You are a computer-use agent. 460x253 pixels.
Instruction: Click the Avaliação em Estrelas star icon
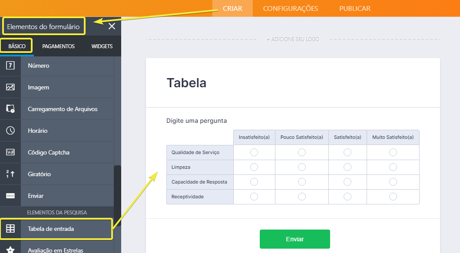pyautogui.click(x=10, y=250)
